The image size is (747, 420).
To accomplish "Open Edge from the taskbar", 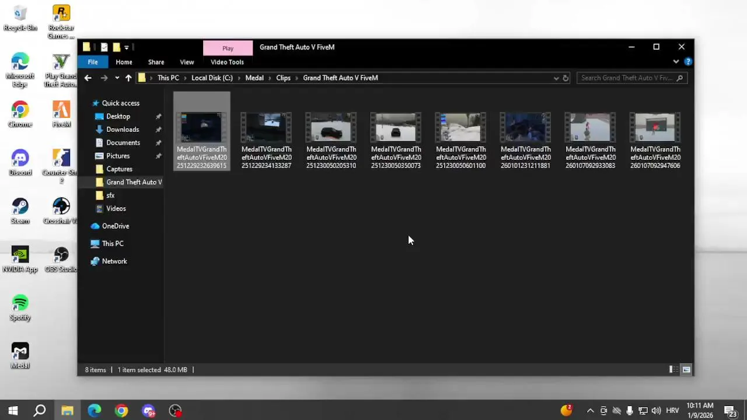I will tap(94, 411).
